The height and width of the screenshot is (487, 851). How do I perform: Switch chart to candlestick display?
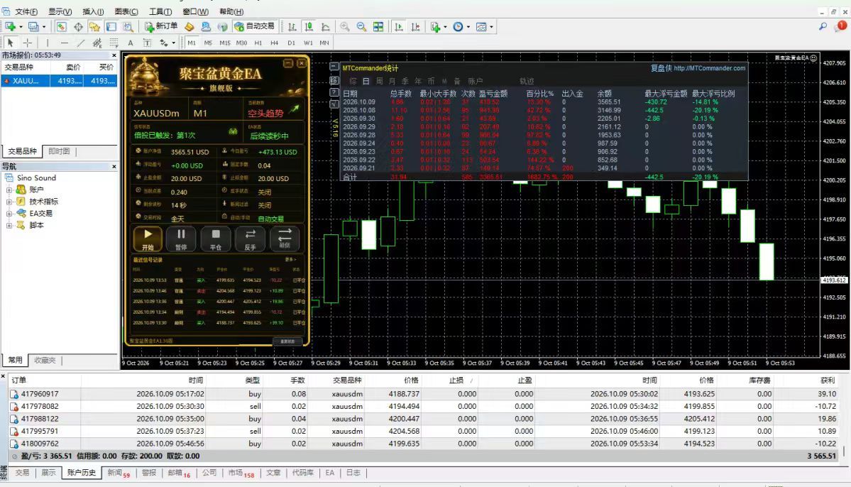pos(309,26)
